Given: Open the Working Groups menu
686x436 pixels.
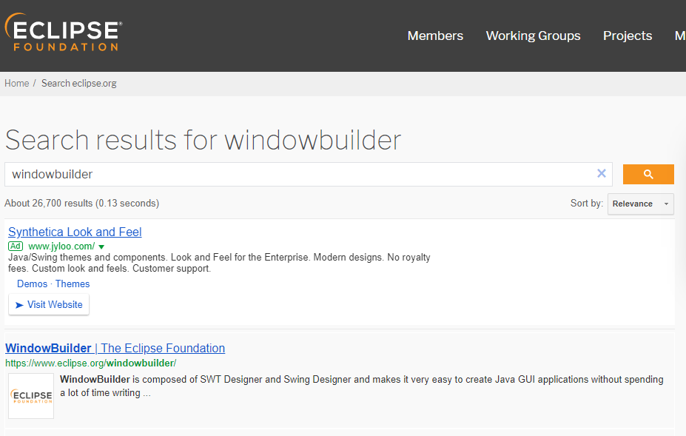Looking at the screenshot, I should coord(533,36).
